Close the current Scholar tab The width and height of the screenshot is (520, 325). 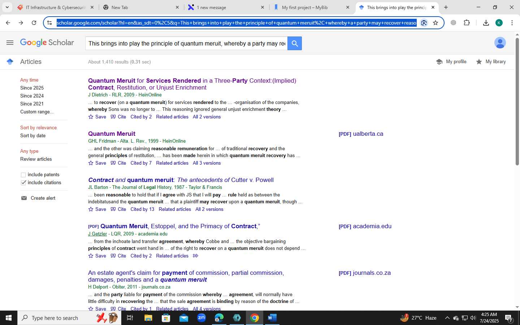[433, 7]
